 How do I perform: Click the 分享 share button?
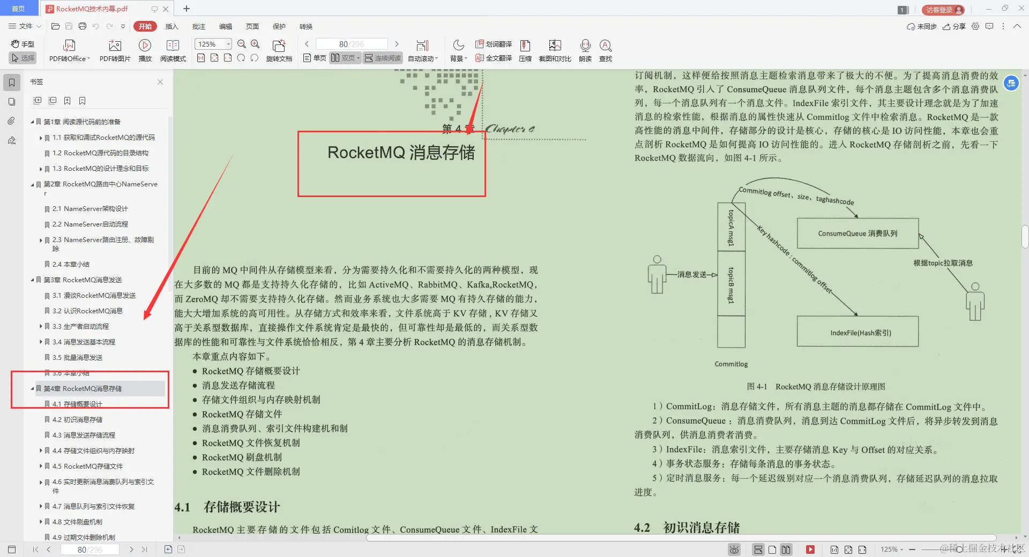click(x=957, y=26)
